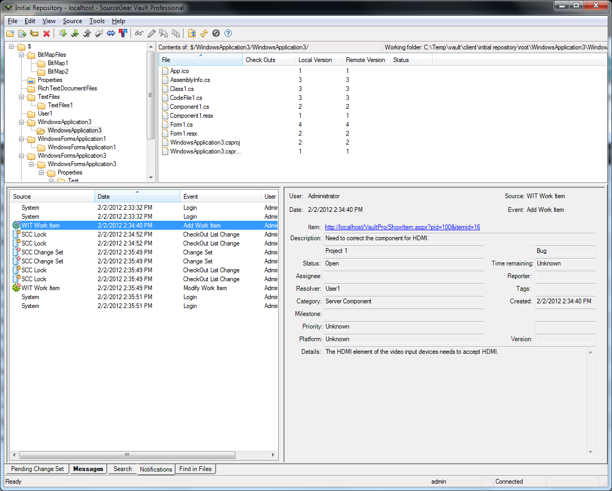Click the Create Folder toolbar icon
The image size is (612, 491).
pyautogui.click(x=11, y=34)
